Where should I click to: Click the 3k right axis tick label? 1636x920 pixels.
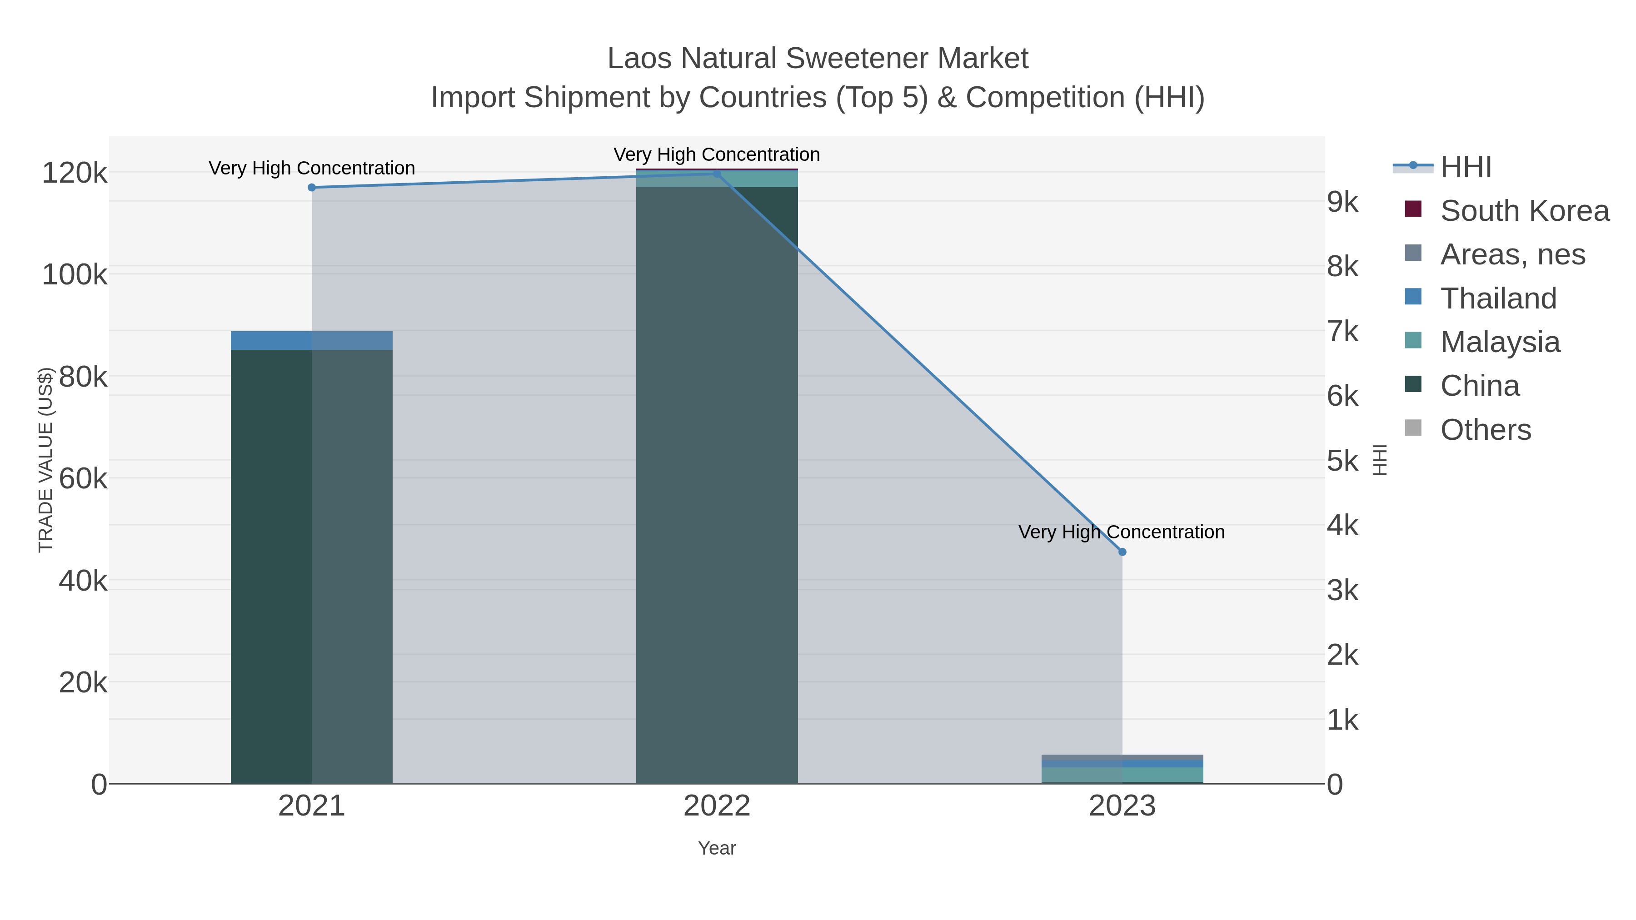click(1342, 591)
